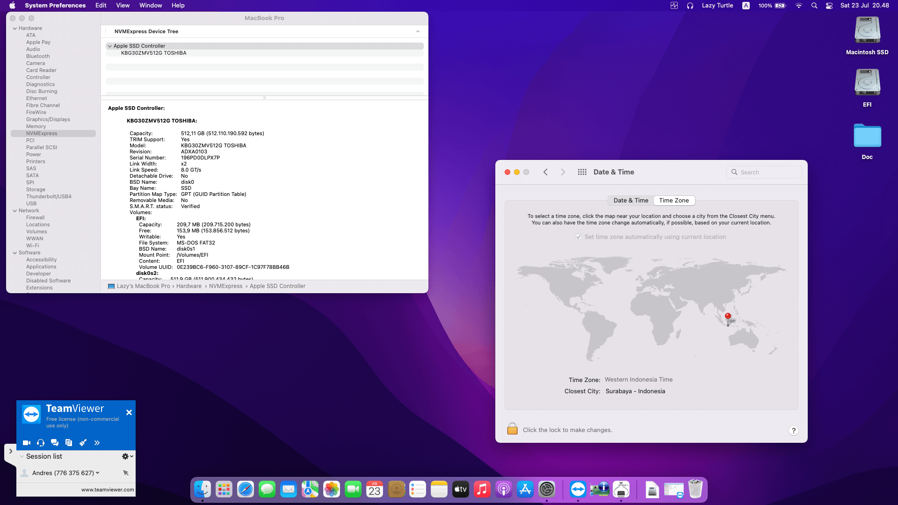The image size is (898, 505).
Task: Open Photos from the Dock
Action: (332, 490)
